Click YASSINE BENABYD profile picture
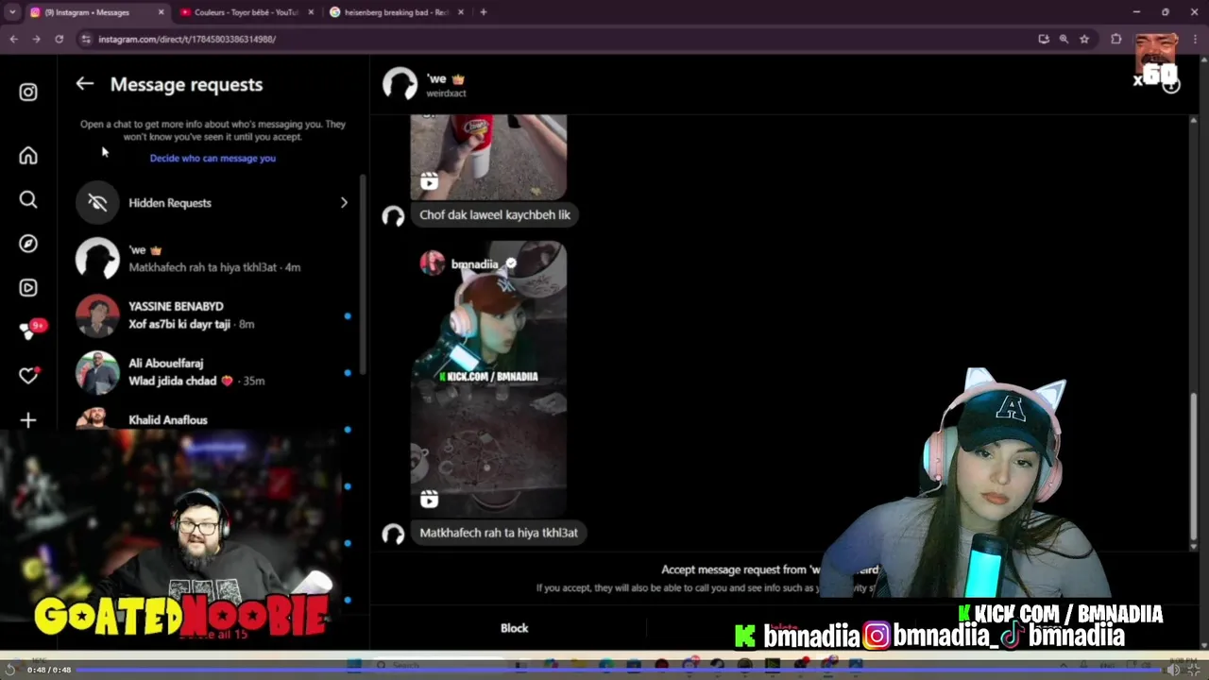This screenshot has width=1209, height=680. click(x=97, y=316)
